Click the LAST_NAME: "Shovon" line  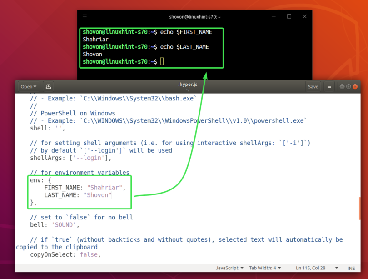pyautogui.click(x=78, y=195)
